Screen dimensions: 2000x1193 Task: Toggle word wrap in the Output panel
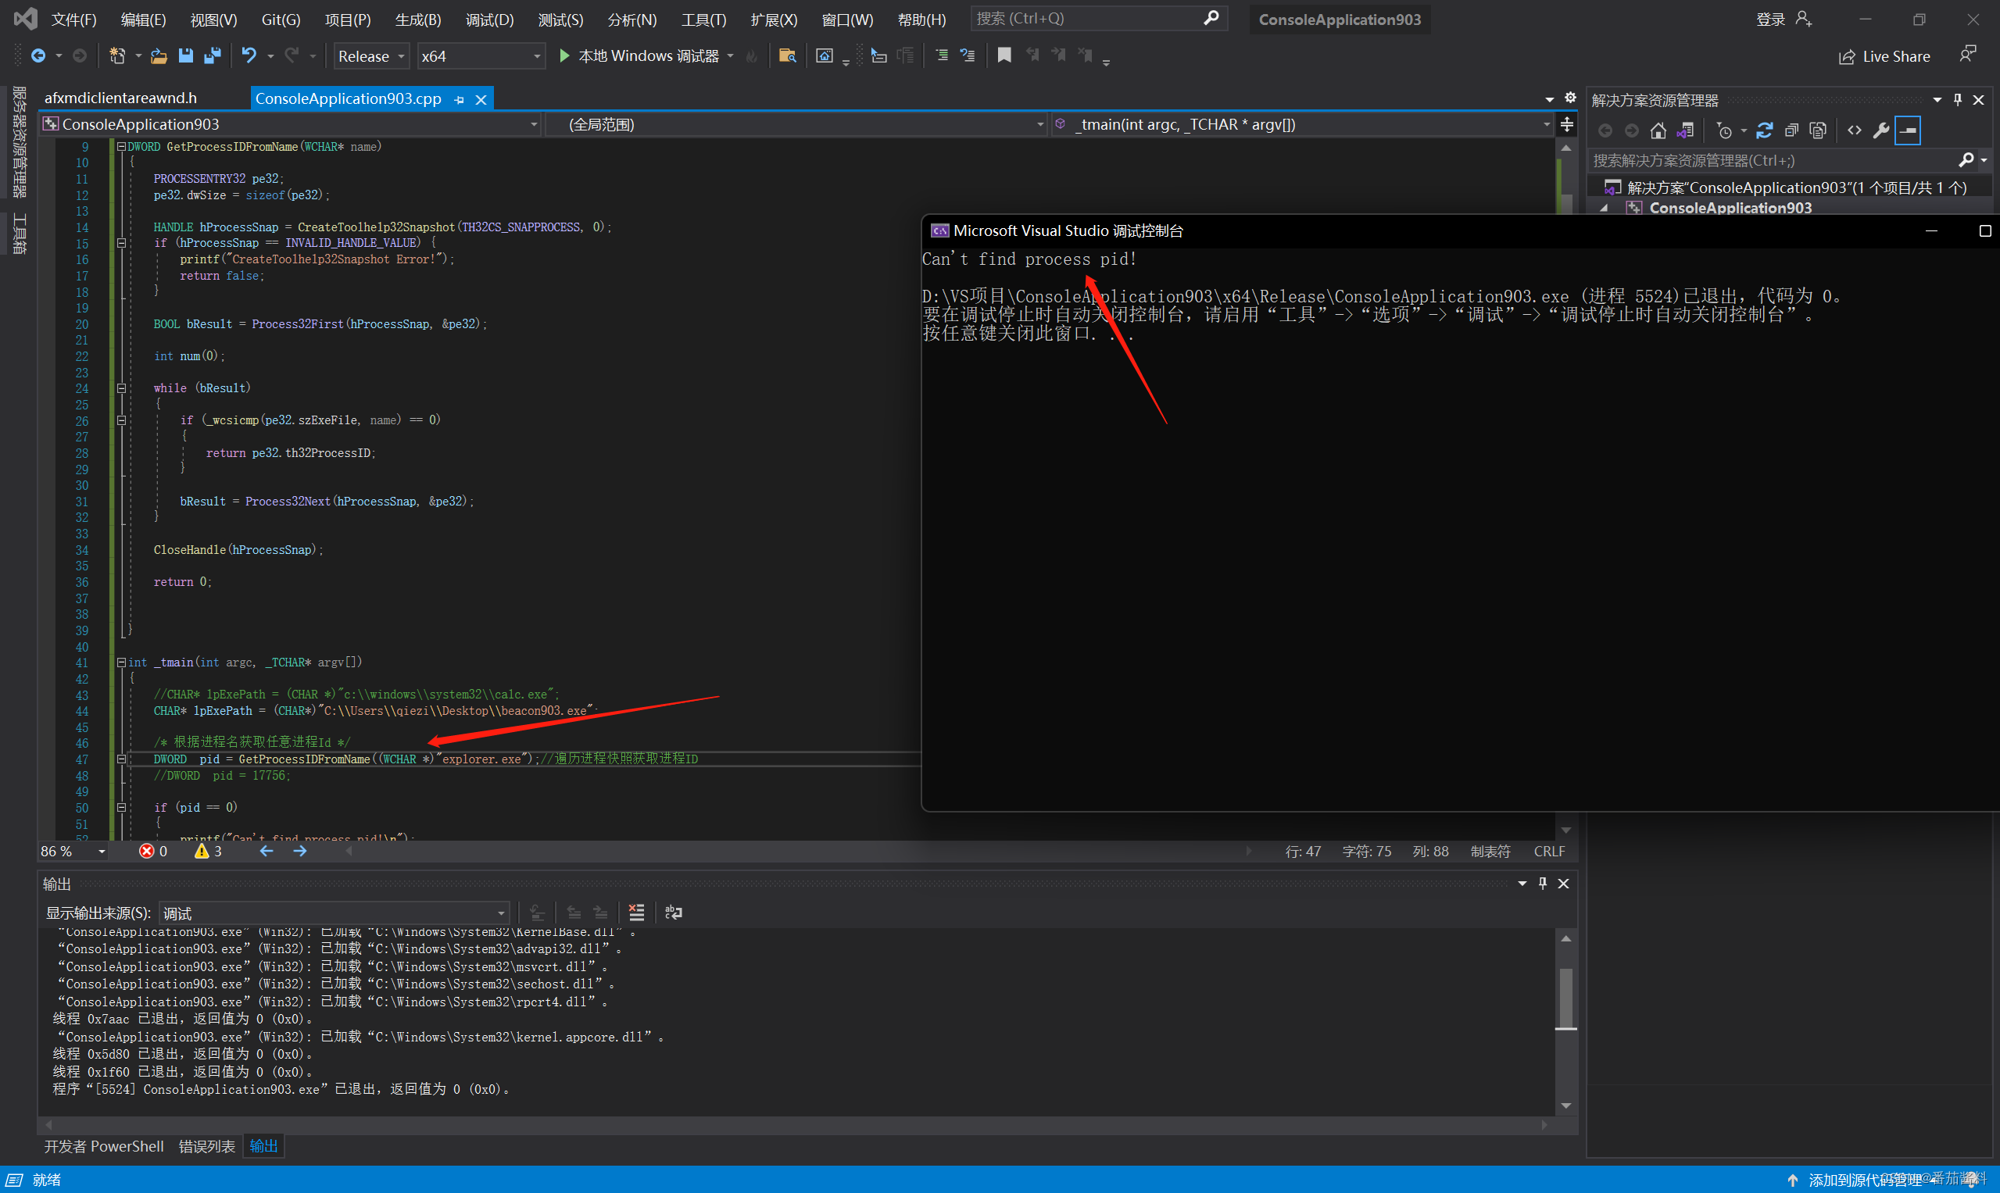point(673,913)
